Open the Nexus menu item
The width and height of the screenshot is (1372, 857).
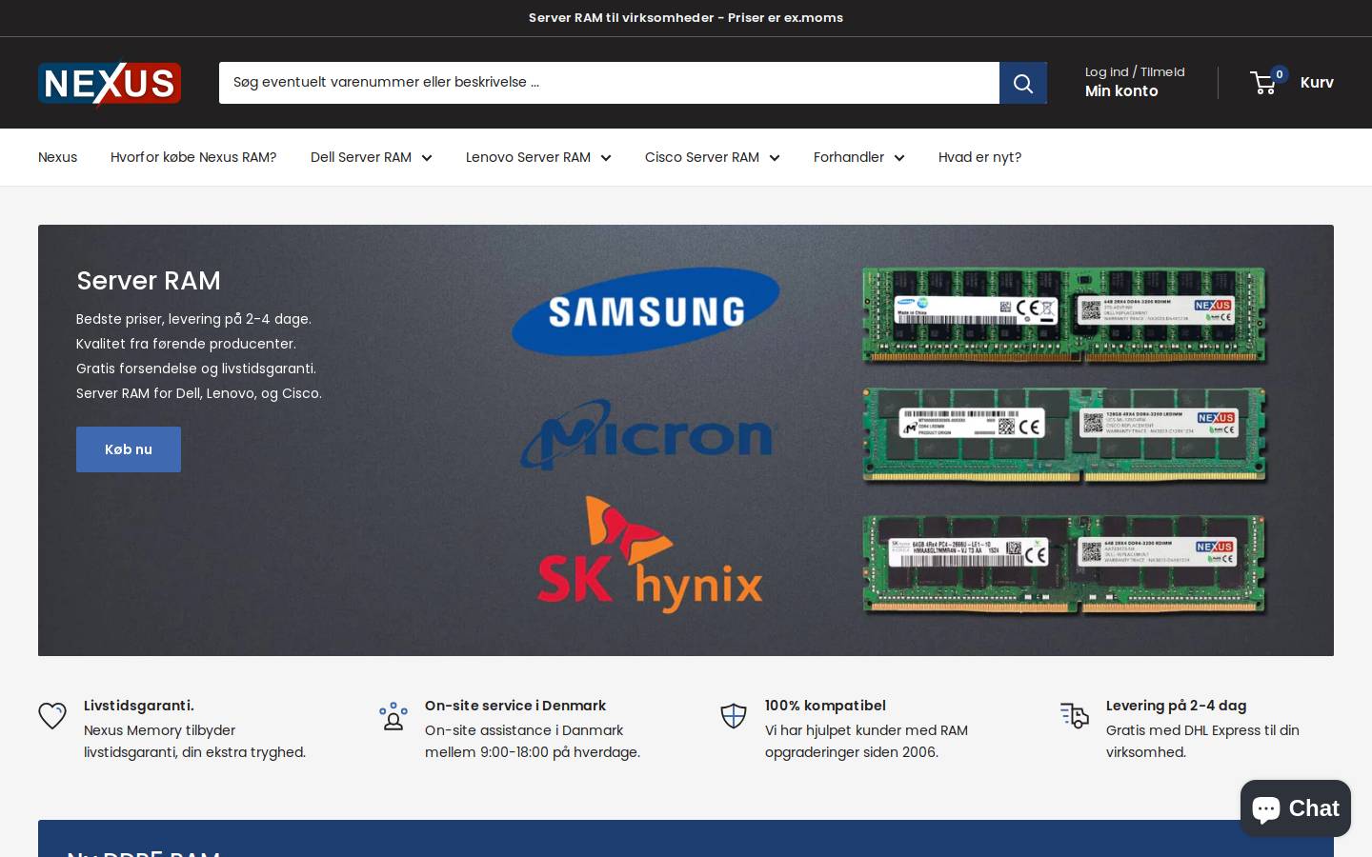point(57,157)
